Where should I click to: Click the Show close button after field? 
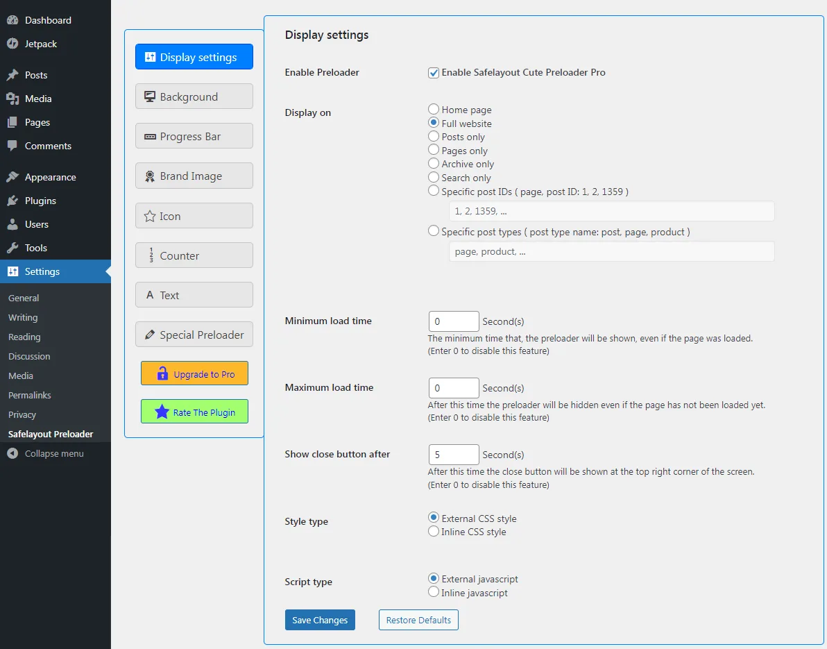coord(454,454)
